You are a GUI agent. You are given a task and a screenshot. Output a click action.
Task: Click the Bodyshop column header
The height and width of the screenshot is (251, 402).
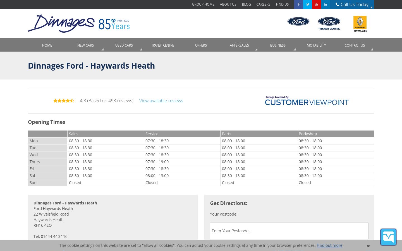click(336, 134)
